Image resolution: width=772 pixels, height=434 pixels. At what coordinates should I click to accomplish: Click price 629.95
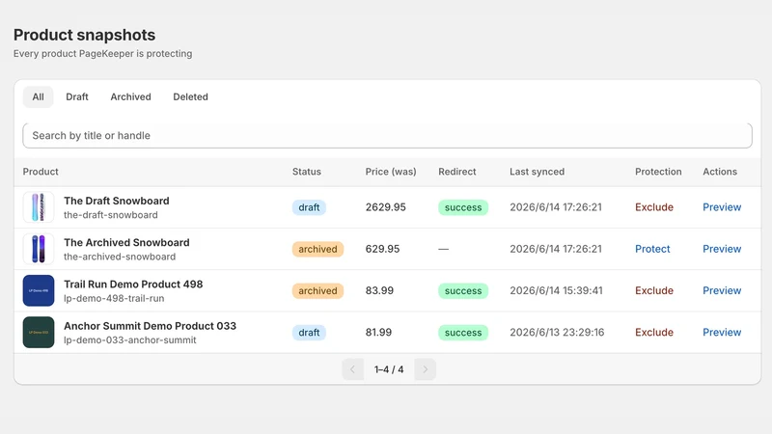click(382, 249)
